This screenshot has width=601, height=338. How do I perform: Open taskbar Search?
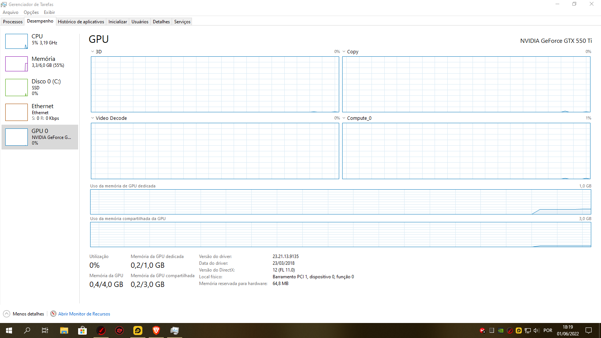pos(27,330)
